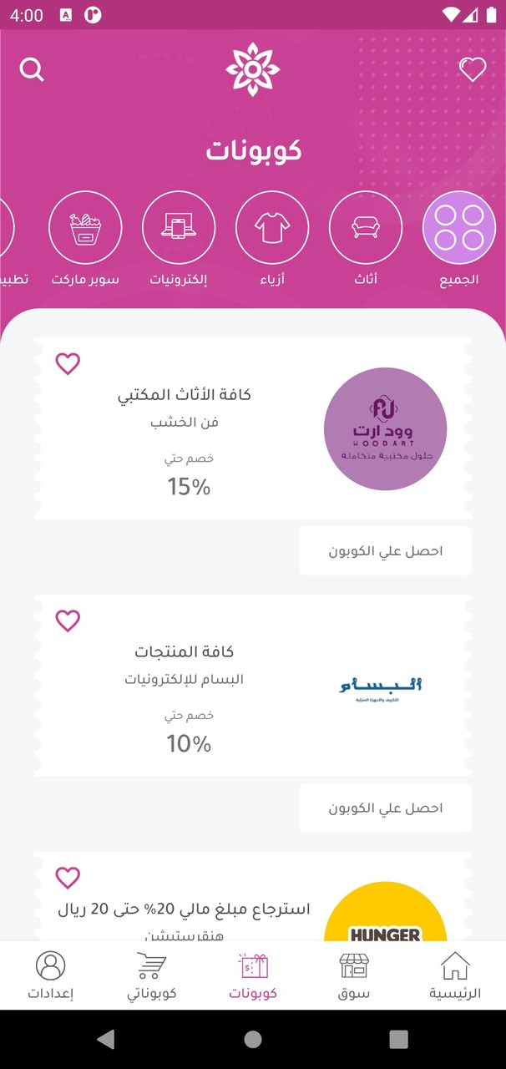Open كوبوناتي my coupons tab
This screenshot has width=506, height=1069.
151,975
